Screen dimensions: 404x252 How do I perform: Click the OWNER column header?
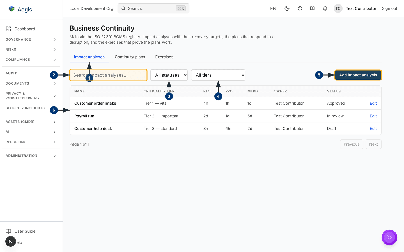pyautogui.click(x=280, y=91)
